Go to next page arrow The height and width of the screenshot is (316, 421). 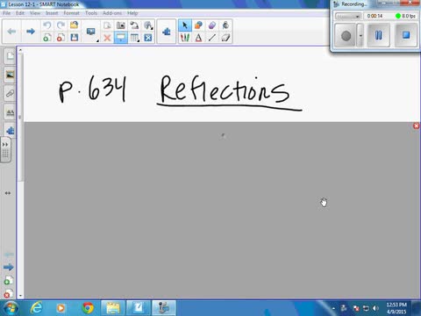point(31,31)
